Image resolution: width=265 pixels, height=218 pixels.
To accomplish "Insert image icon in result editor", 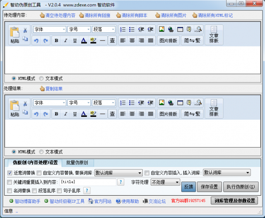I will click(x=162, y=103).
